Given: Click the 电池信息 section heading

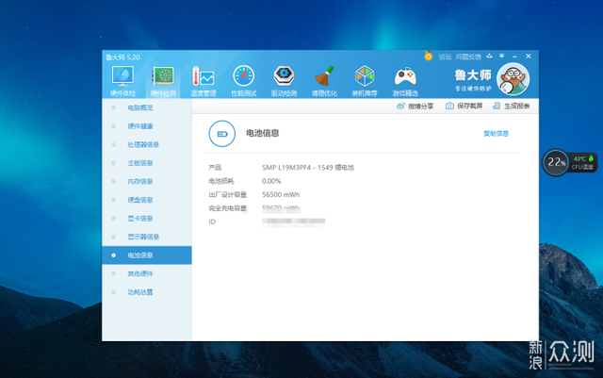Looking at the screenshot, I should pos(263,133).
